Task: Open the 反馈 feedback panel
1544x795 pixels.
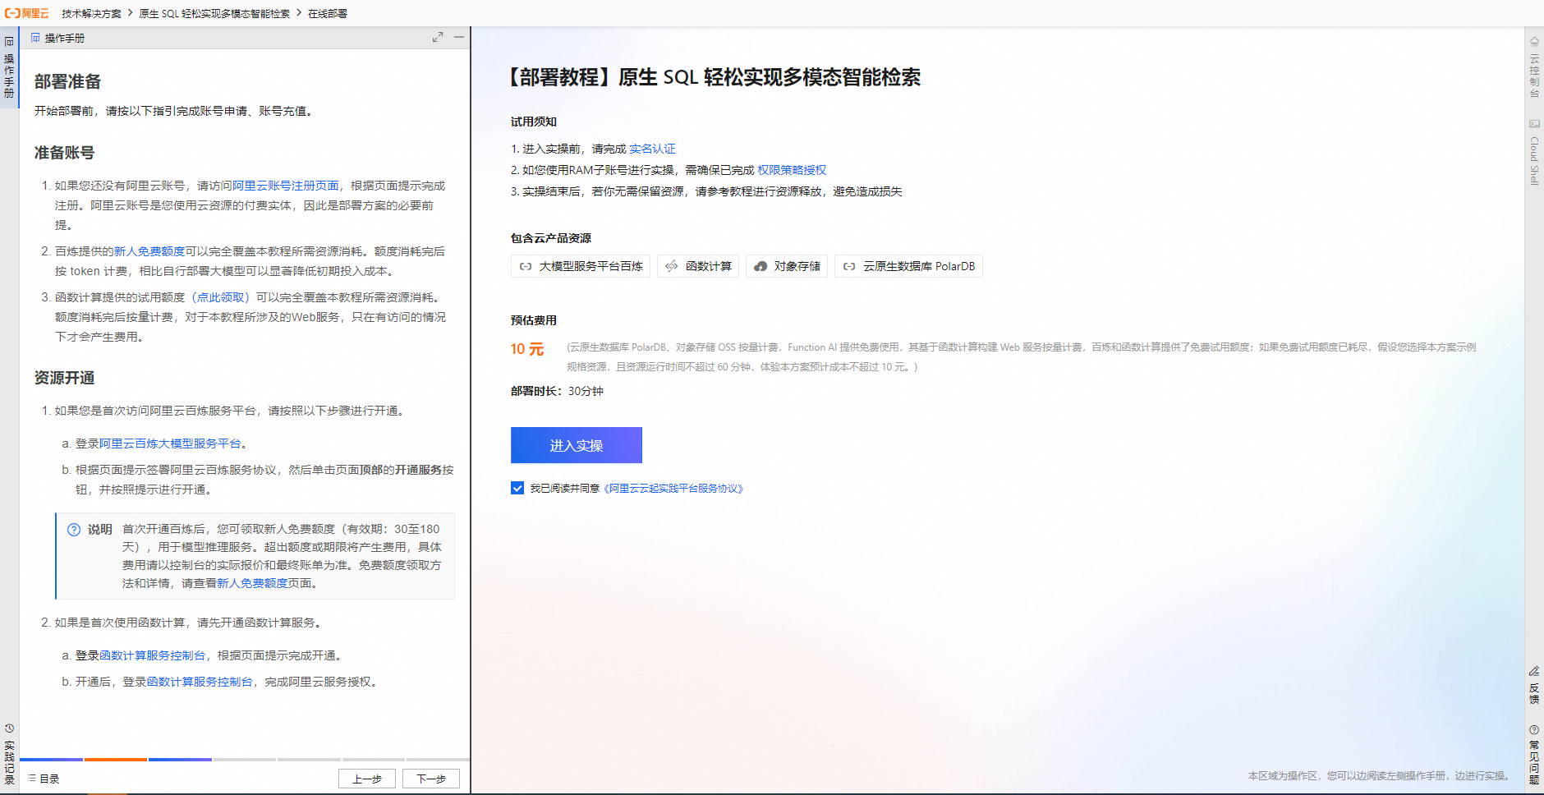Action: [x=1533, y=686]
